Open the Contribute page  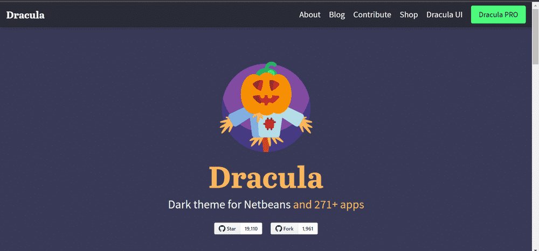click(x=372, y=15)
